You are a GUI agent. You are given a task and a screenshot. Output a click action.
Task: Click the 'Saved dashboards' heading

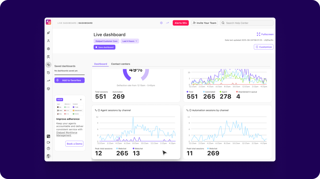65,66
